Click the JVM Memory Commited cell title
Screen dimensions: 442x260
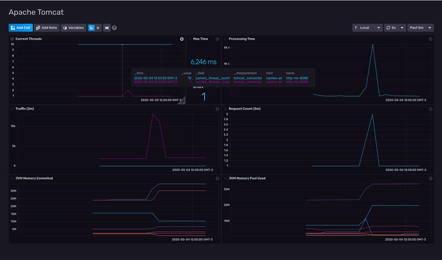[34, 178]
